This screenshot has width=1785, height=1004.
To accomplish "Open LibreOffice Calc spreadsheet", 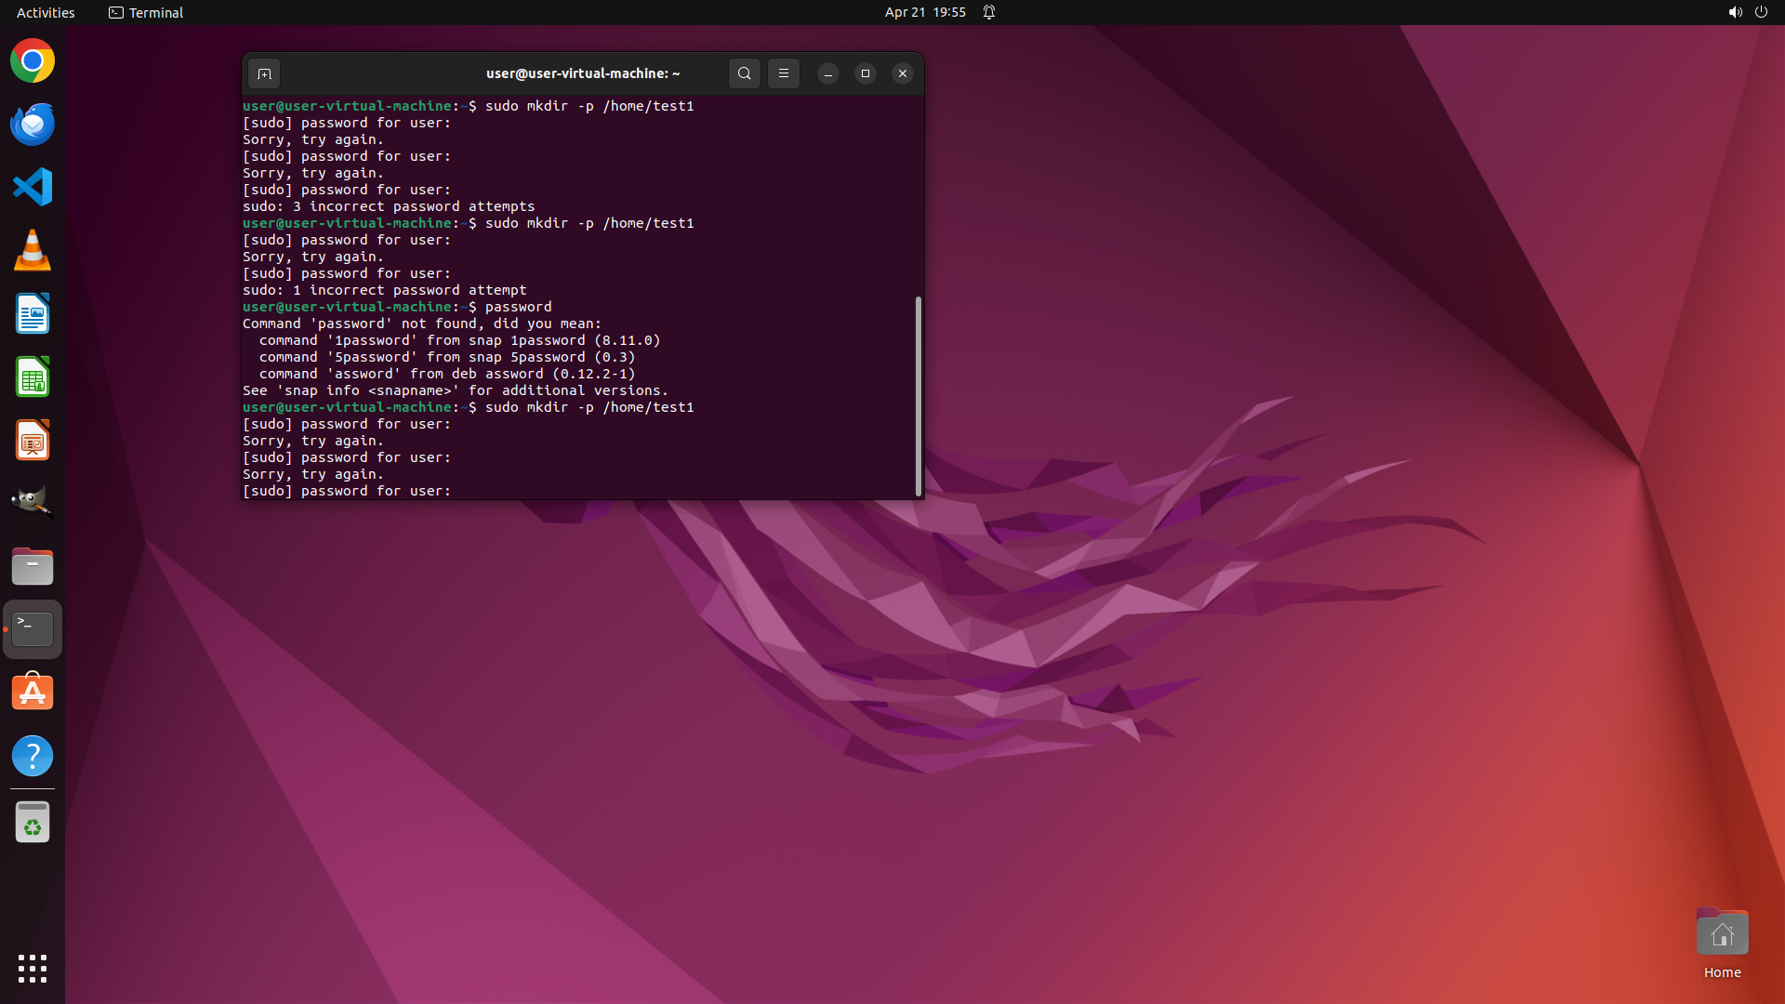I will pos(33,377).
